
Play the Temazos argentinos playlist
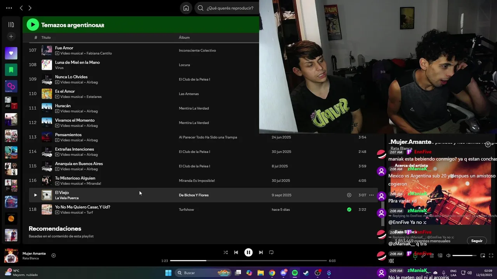click(33, 25)
